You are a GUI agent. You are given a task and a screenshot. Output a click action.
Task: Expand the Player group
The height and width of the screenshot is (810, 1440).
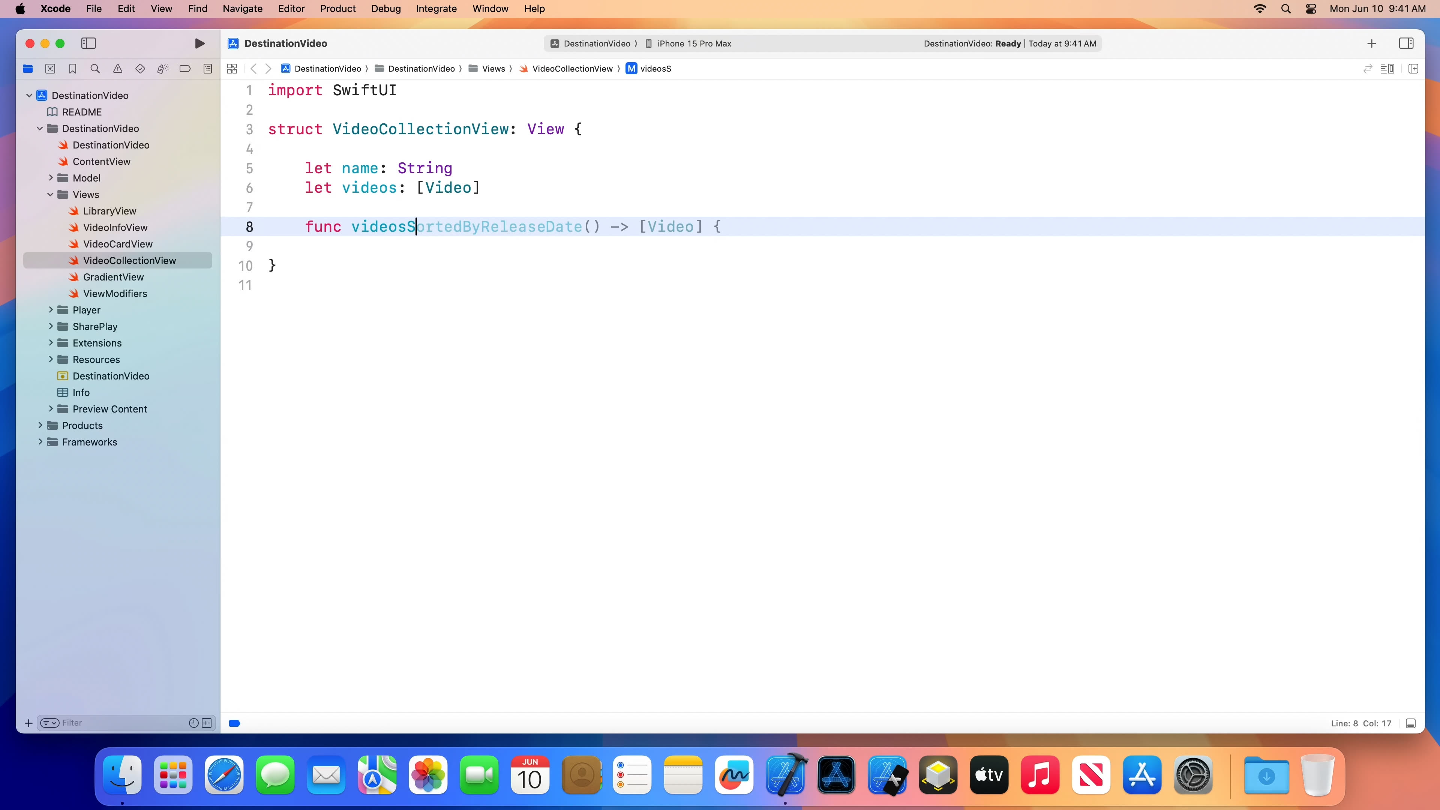50,310
